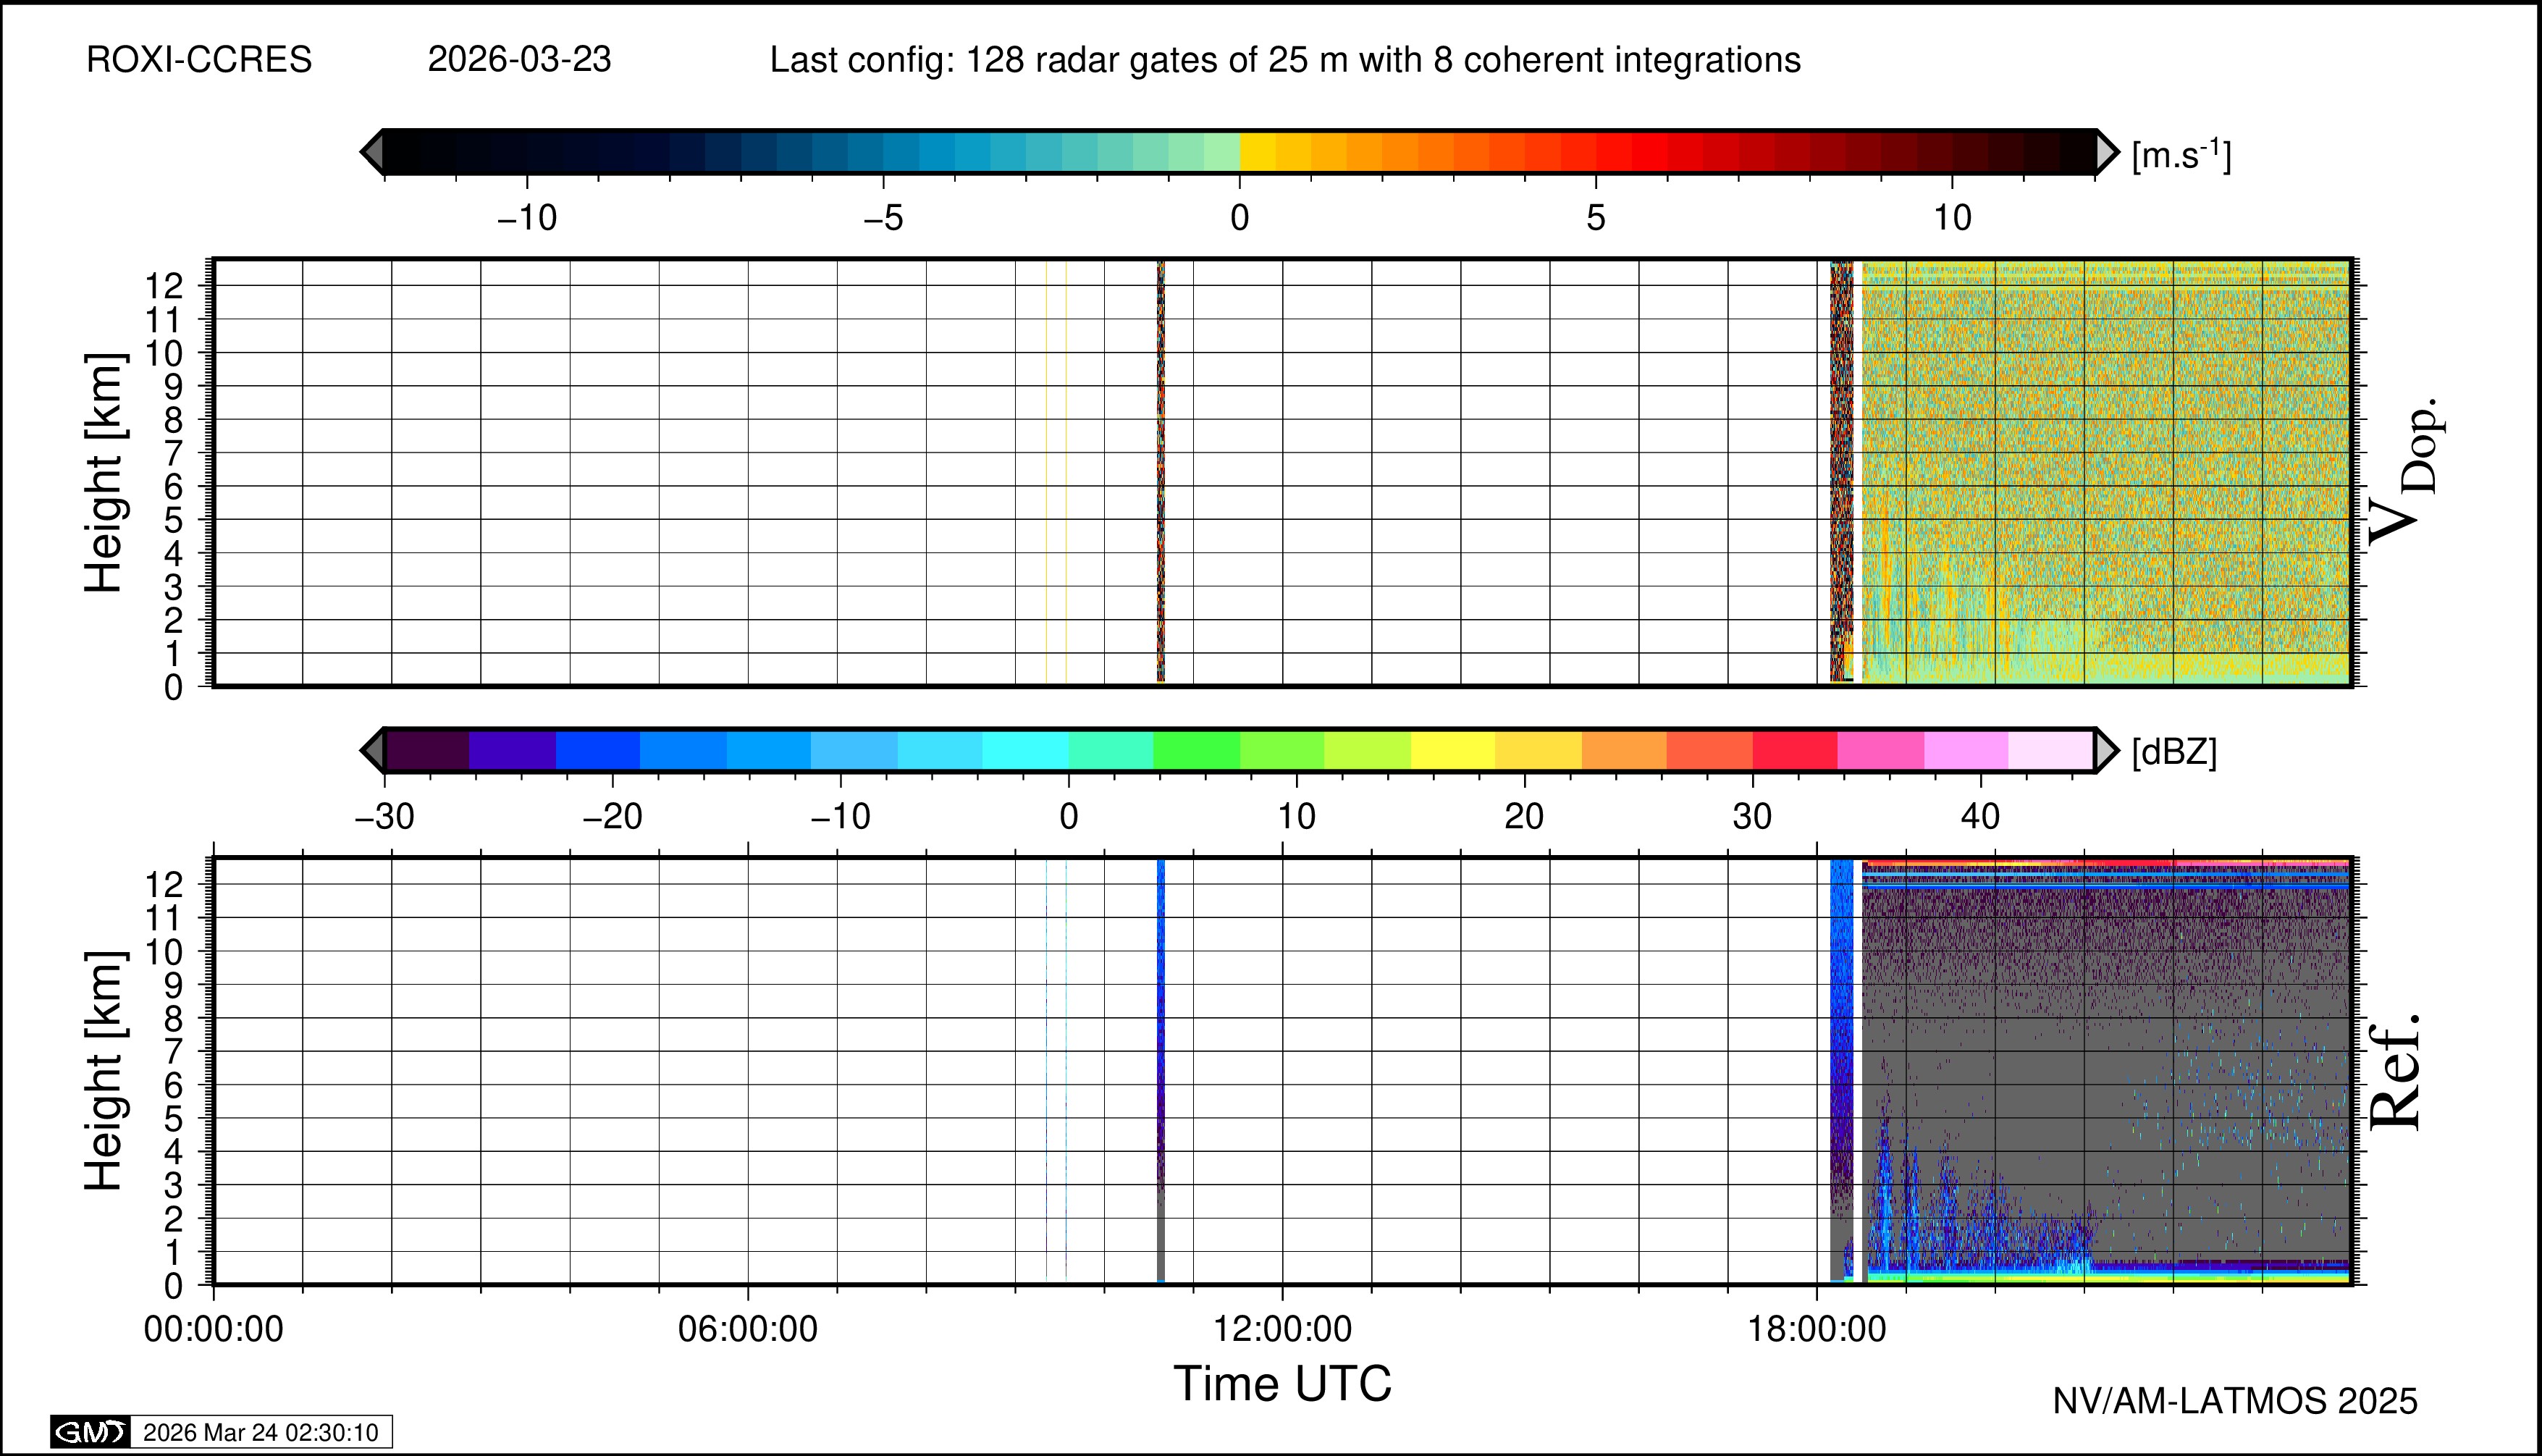Click the 18:00:00 time axis label
This screenshot has width=2542, height=1456.
[1816, 1329]
